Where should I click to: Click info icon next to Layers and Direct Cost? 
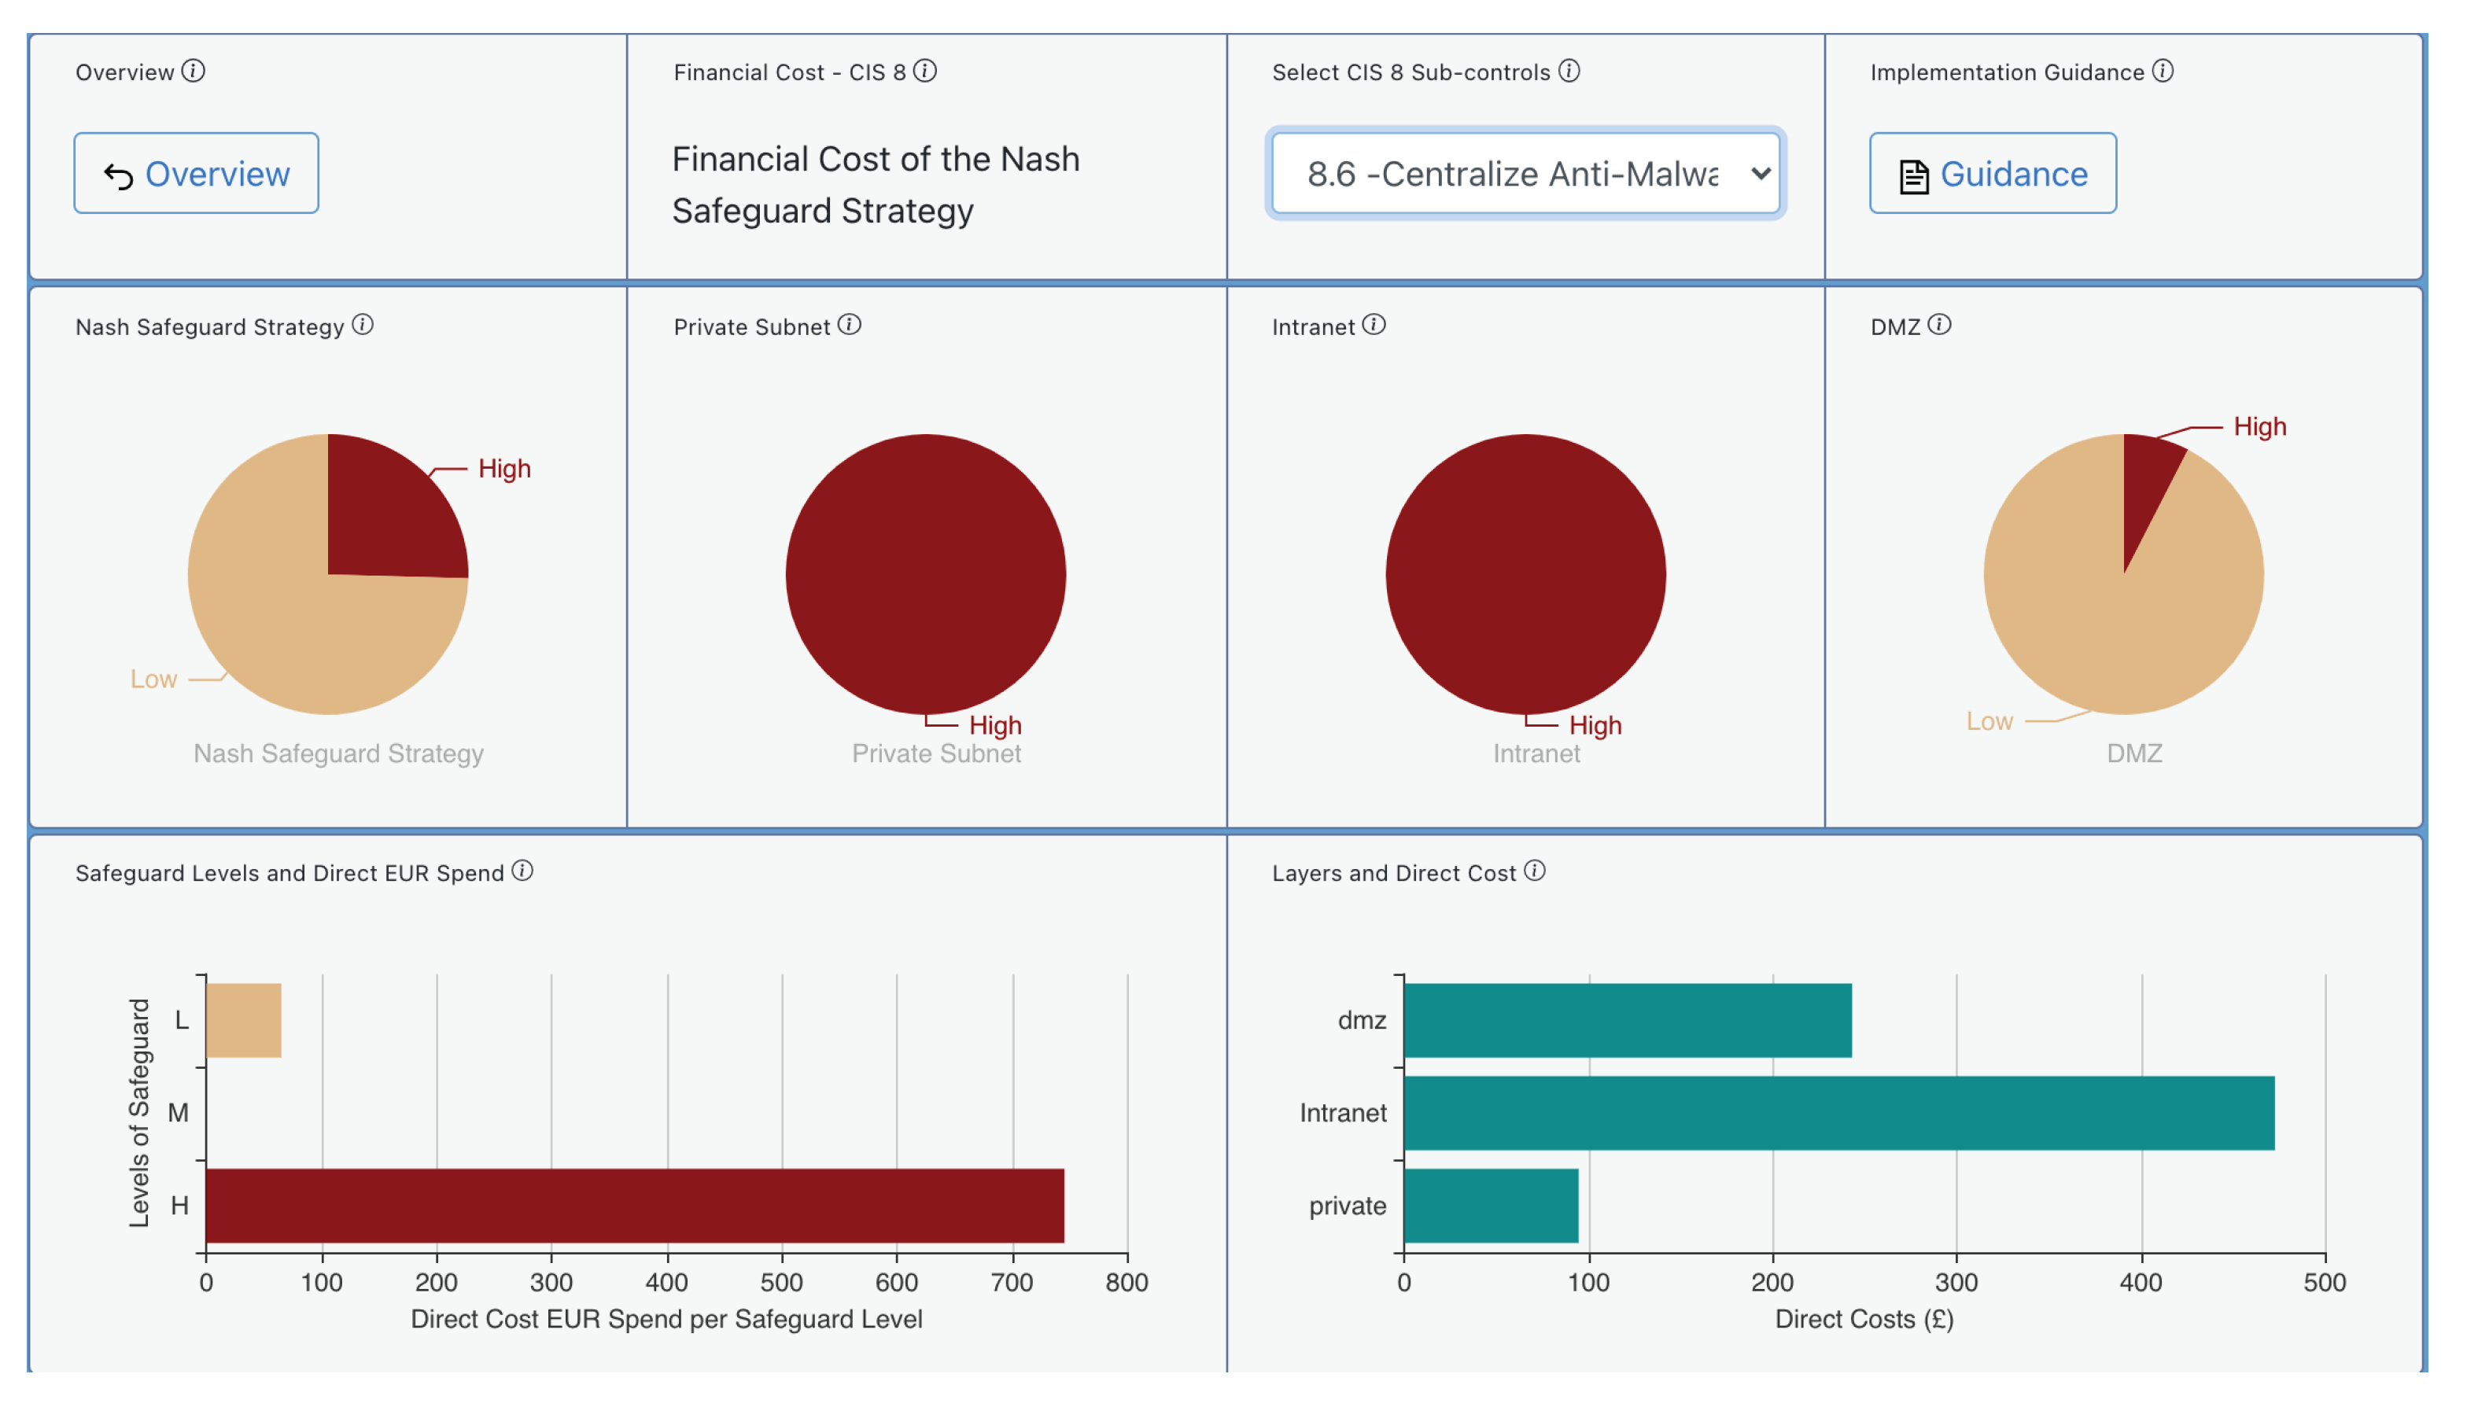click(x=1535, y=871)
